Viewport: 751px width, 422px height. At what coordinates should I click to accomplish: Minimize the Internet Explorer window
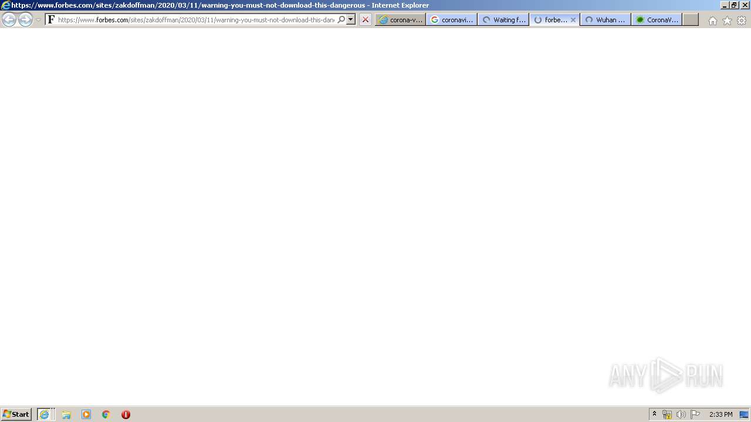click(x=725, y=5)
